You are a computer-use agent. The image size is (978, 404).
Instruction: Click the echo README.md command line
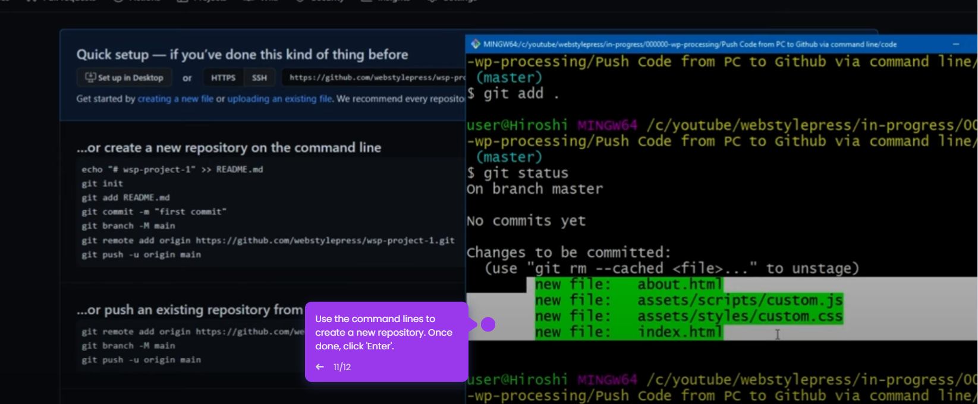[x=172, y=169]
